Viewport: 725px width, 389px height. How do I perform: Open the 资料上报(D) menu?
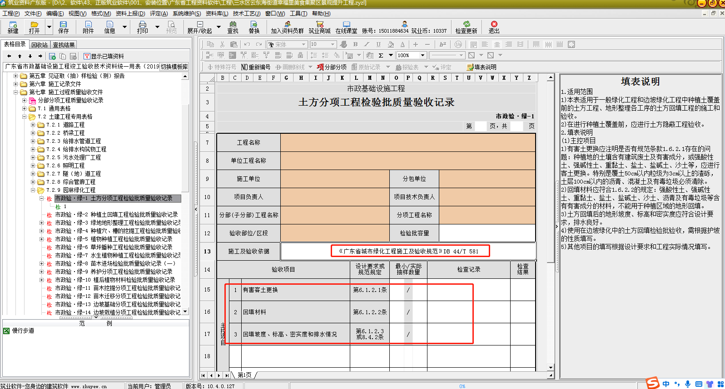[x=130, y=13]
